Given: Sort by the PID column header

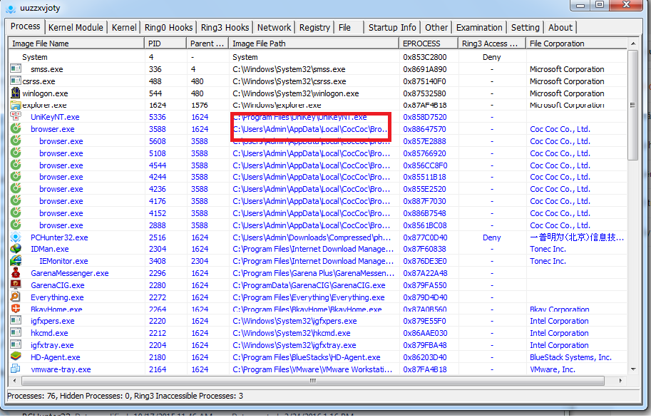Looking at the screenshot, I should click(x=165, y=43).
